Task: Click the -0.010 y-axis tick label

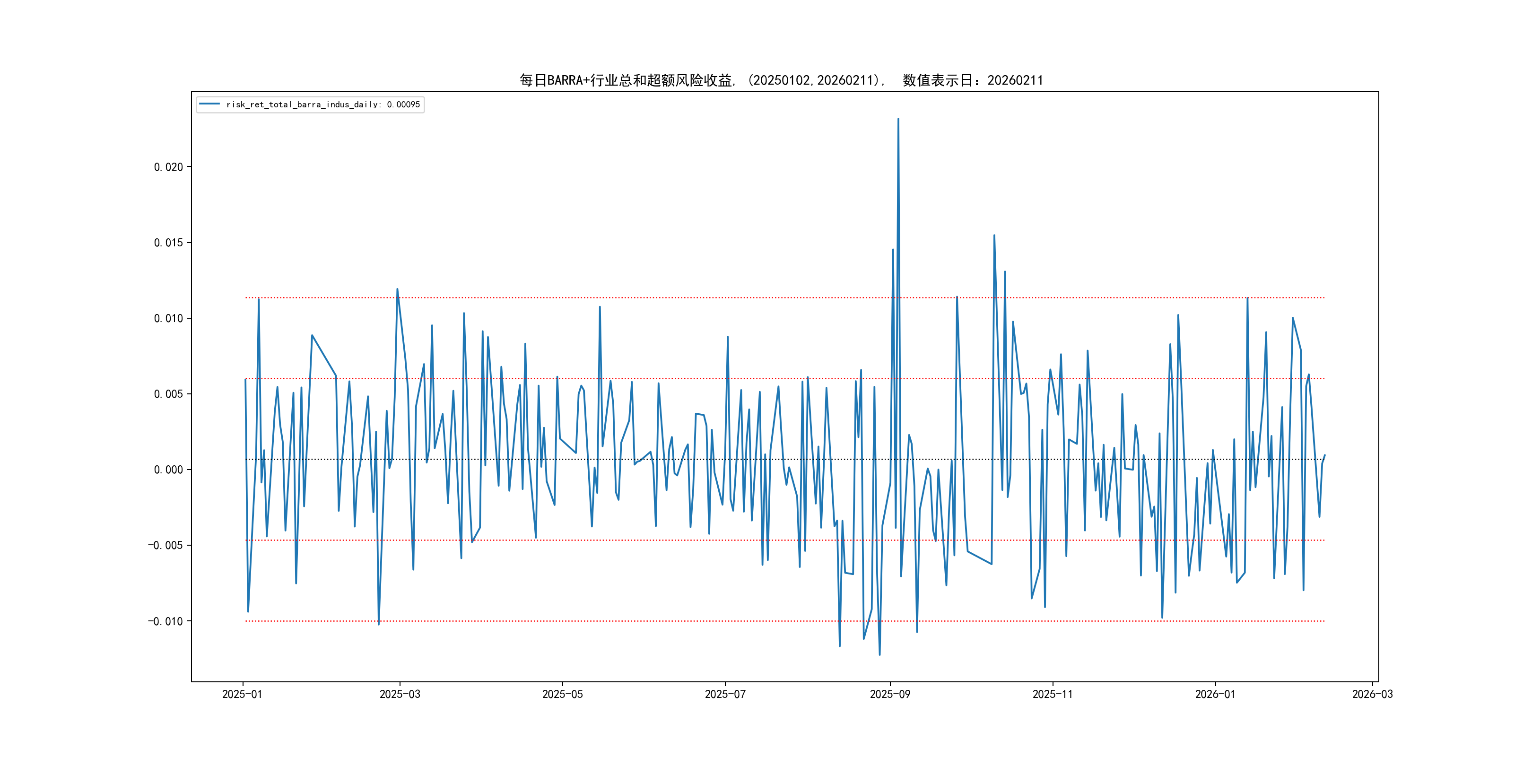Action: [165, 621]
